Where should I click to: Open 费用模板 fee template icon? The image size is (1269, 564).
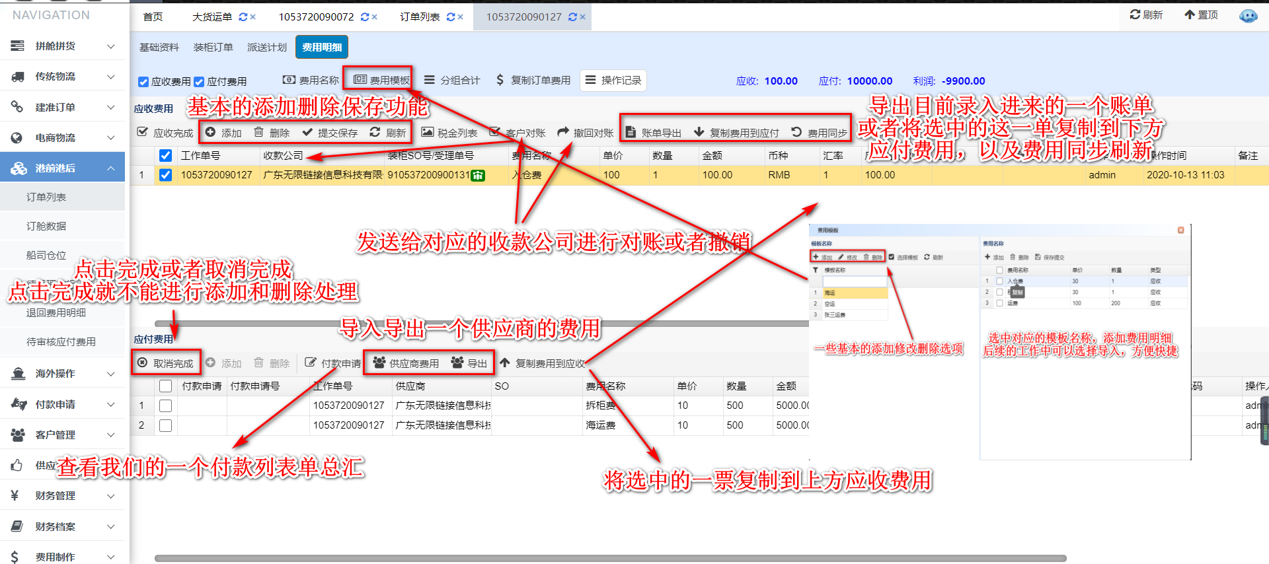pyautogui.click(x=360, y=80)
